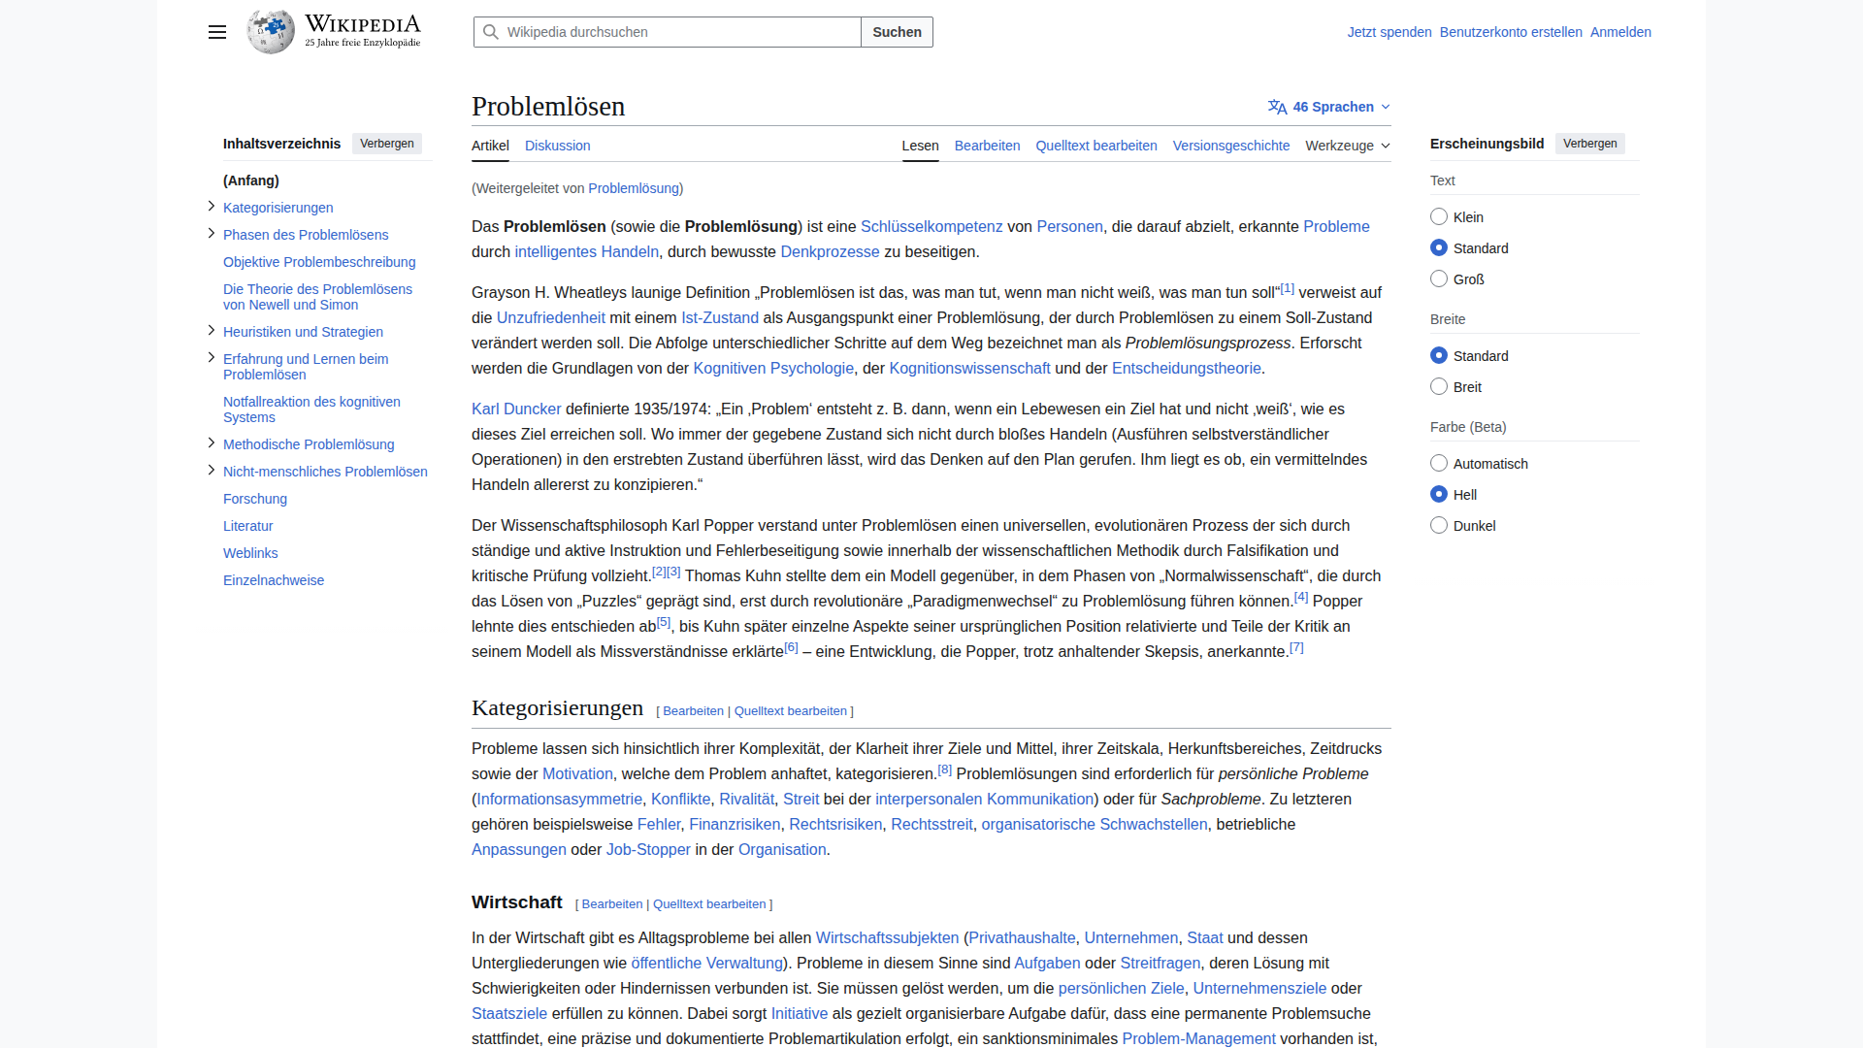Switch to the Diskussion tab
This screenshot has width=1863, height=1048.
[x=557, y=146]
